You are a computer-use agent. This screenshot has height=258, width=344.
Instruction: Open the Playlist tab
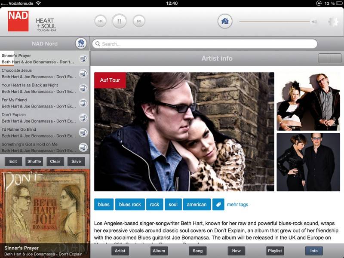click(275, 251)
